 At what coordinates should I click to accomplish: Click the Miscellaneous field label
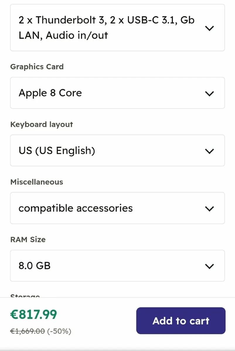pyautogui.click(x=37, y=182)
